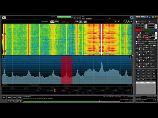Click the red tuning filter band in the spectrum
Image resolution: width=158 pixels, height=118 pixels.
[x=66, y=70]
